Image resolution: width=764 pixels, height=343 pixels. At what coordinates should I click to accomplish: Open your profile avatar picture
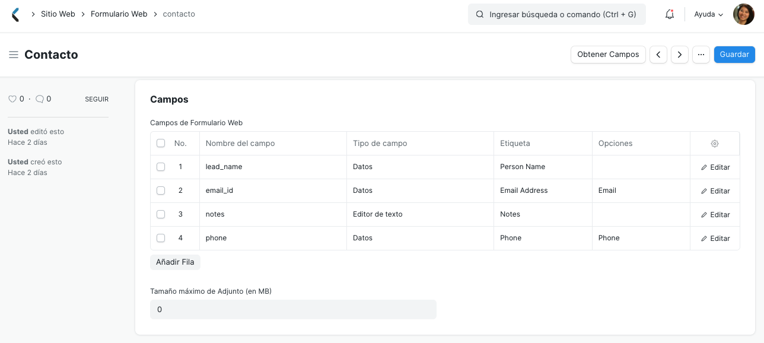743,14
